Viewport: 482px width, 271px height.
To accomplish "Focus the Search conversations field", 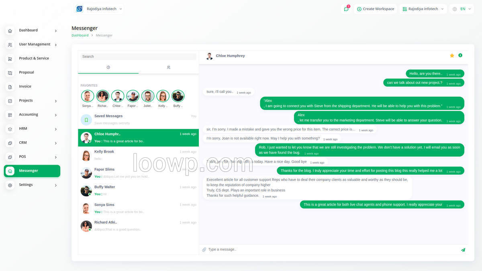I will 138,57.
